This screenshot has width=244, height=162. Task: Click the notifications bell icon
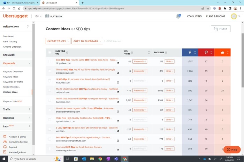click(178, 16)
